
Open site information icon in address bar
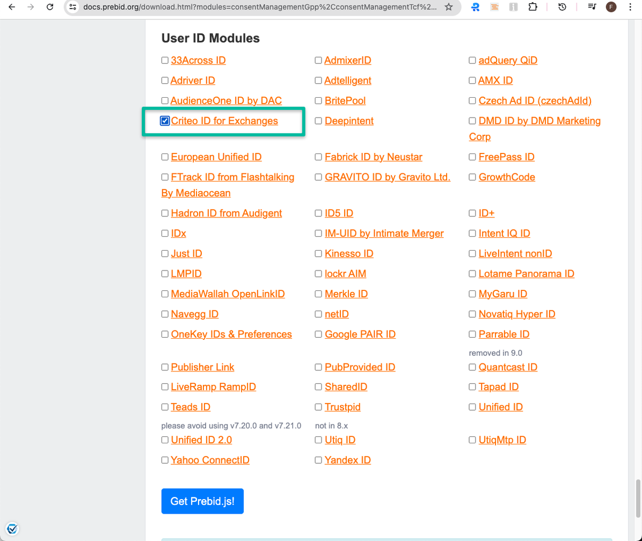[73, 7]
